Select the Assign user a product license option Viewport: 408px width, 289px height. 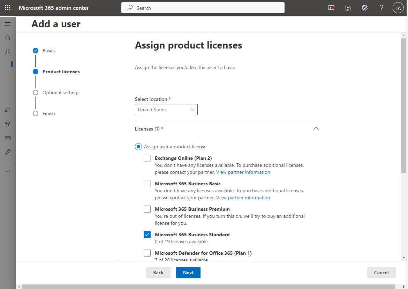pyautogui.click(x=138, y=147)
